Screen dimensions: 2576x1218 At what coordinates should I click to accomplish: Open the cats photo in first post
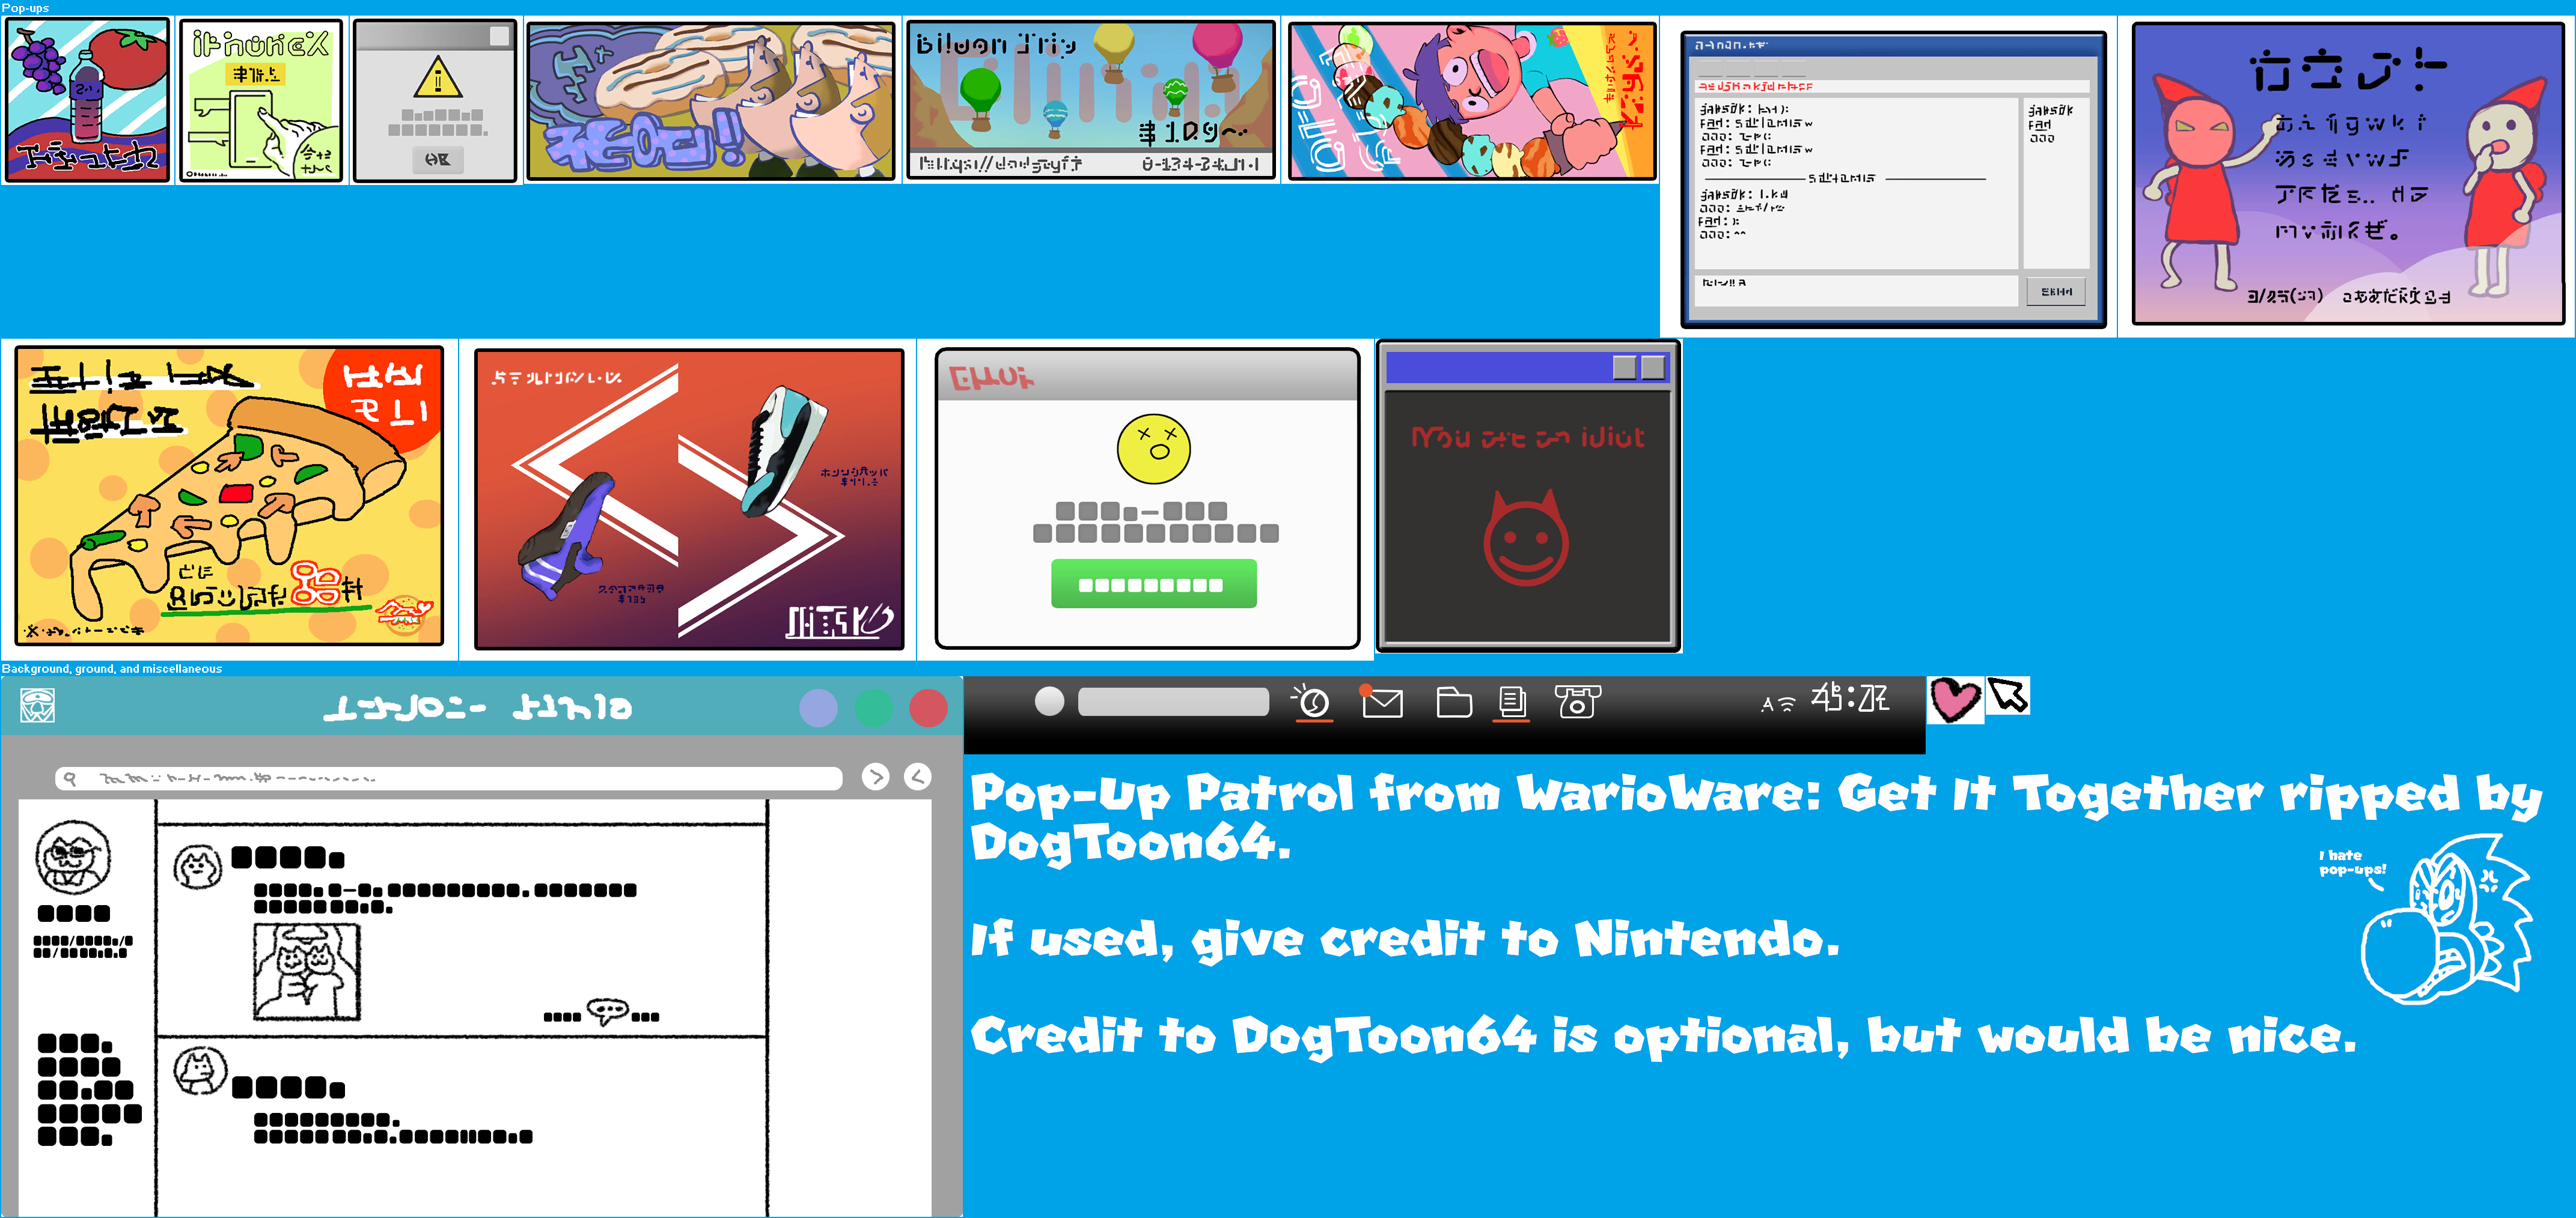pyautogui.click(x=306, y=971)
